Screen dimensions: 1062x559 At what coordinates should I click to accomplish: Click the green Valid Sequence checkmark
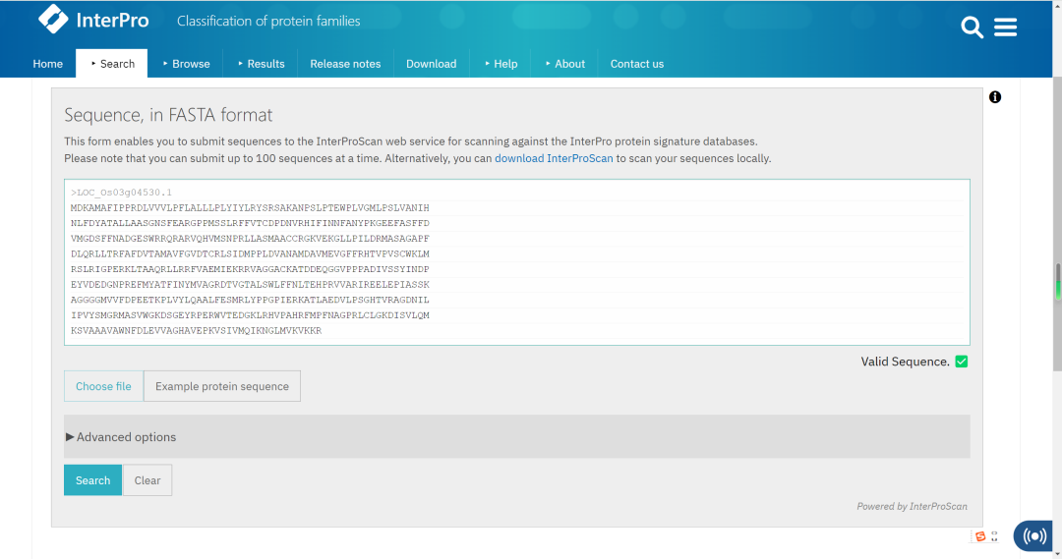click(x=961, y=362)
